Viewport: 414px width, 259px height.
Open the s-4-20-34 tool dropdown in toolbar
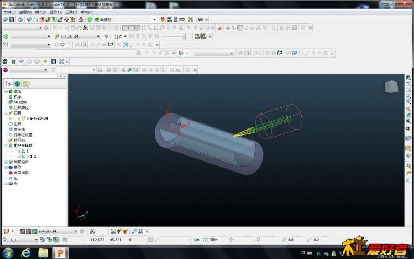pos(98,37)
